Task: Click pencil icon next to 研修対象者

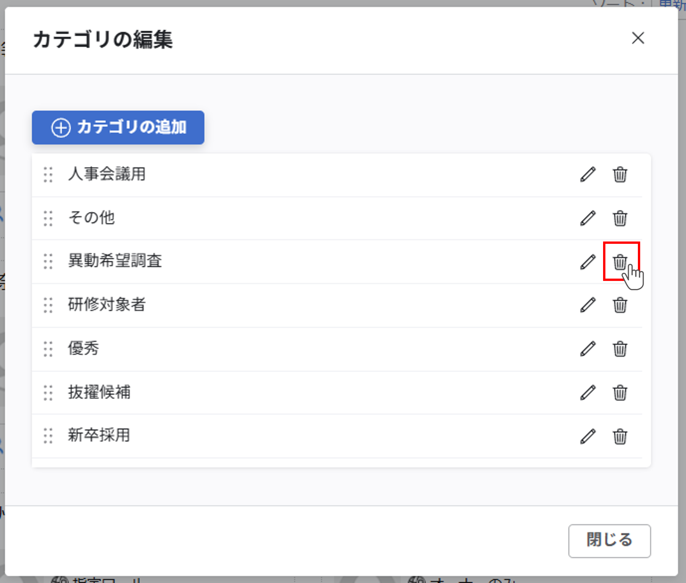Action: [587, 305]
